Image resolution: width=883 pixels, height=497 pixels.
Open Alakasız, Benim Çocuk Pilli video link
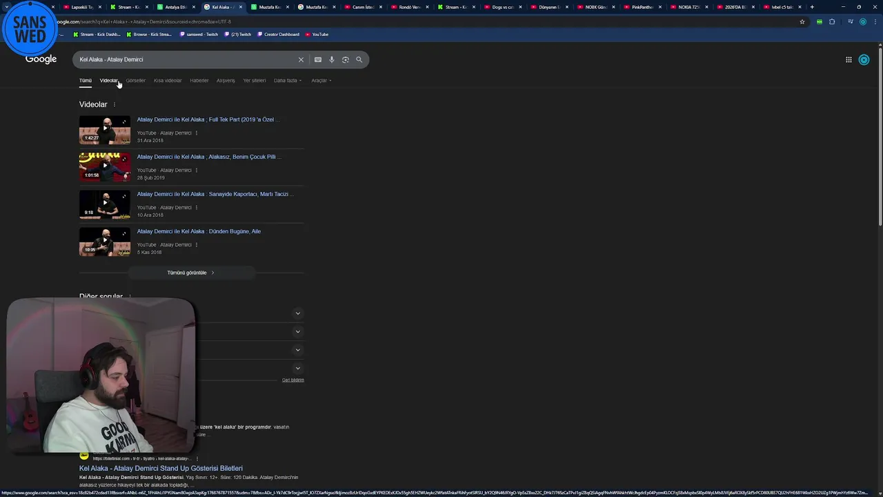point(209,157)
